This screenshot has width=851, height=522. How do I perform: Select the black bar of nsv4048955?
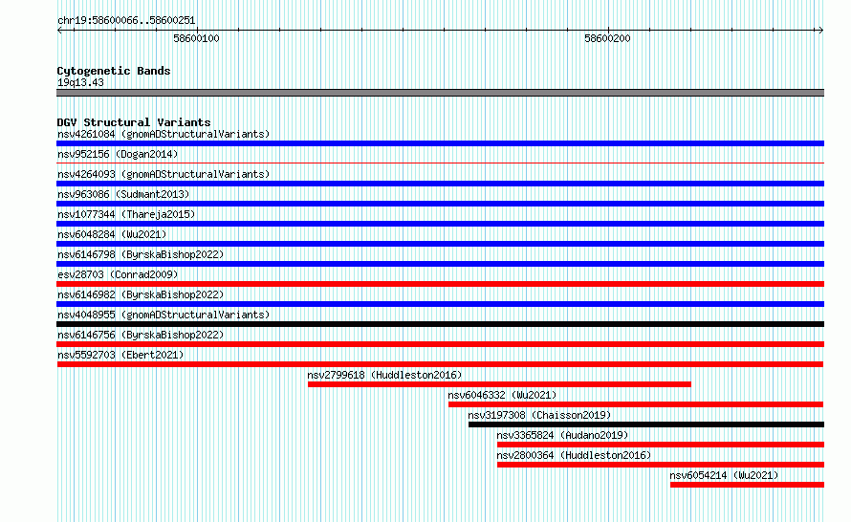440,324
